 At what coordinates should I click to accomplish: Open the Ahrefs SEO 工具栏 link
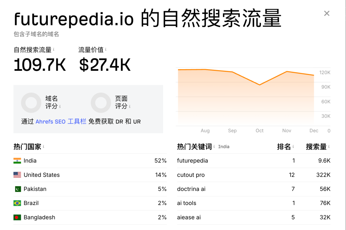(61, 122)
